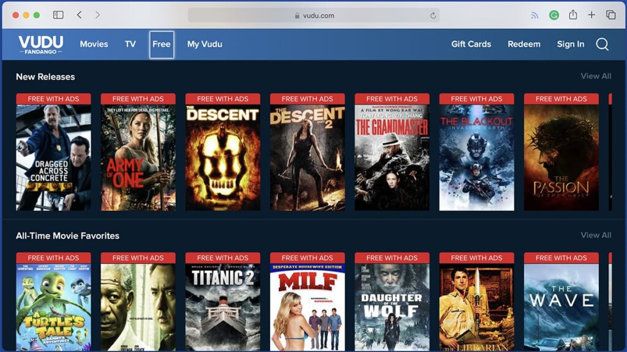Click the New Releases heading
This screenshot has height=352, width=627.
click(45, 76)
